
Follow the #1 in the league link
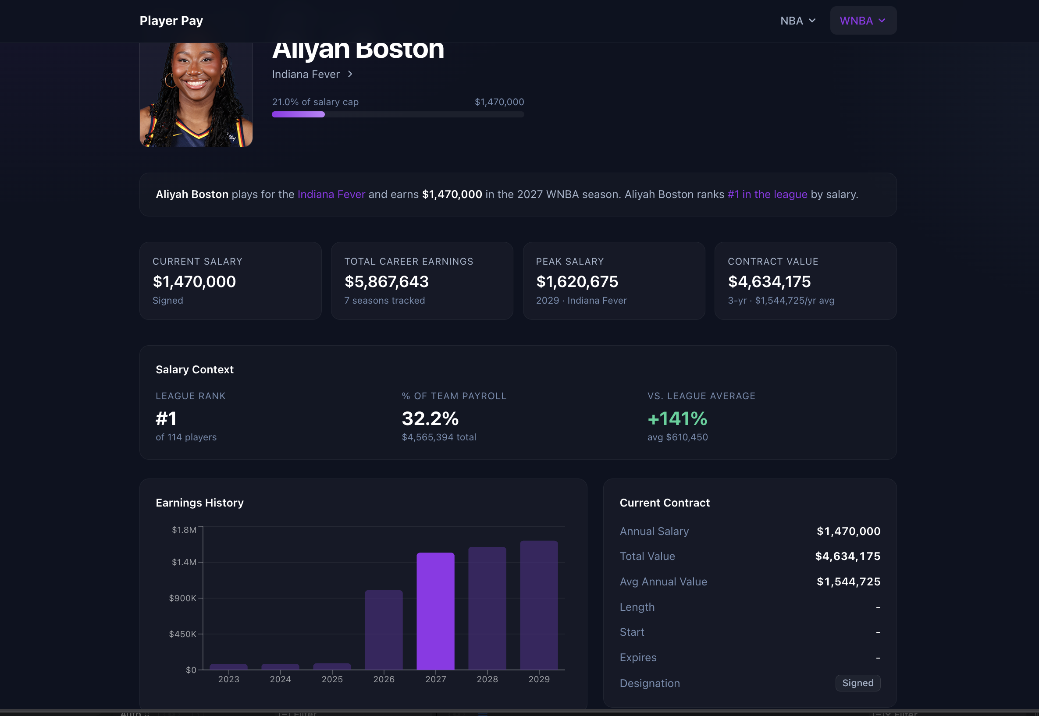tap(767, 194)
